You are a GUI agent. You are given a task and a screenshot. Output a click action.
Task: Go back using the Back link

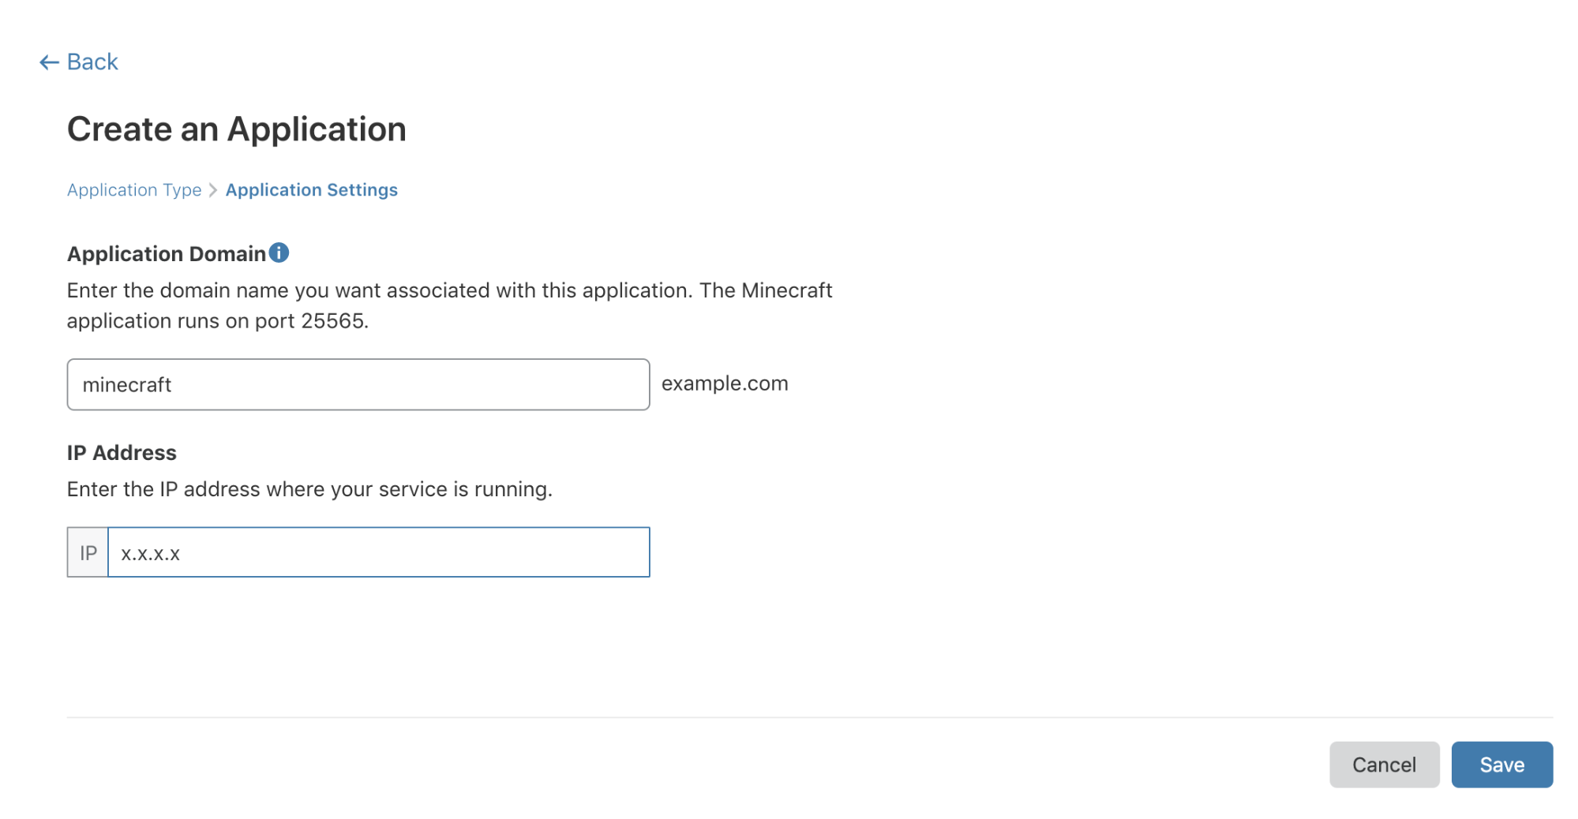click(78, 62)
